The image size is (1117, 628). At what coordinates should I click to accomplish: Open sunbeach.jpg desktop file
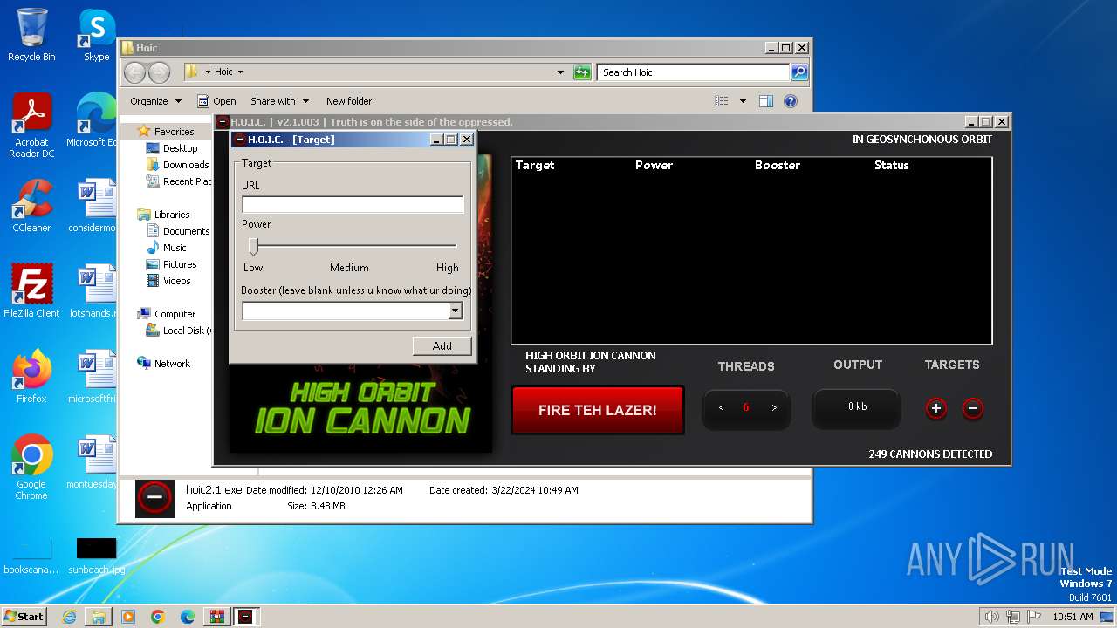click(x=96, y=556)
